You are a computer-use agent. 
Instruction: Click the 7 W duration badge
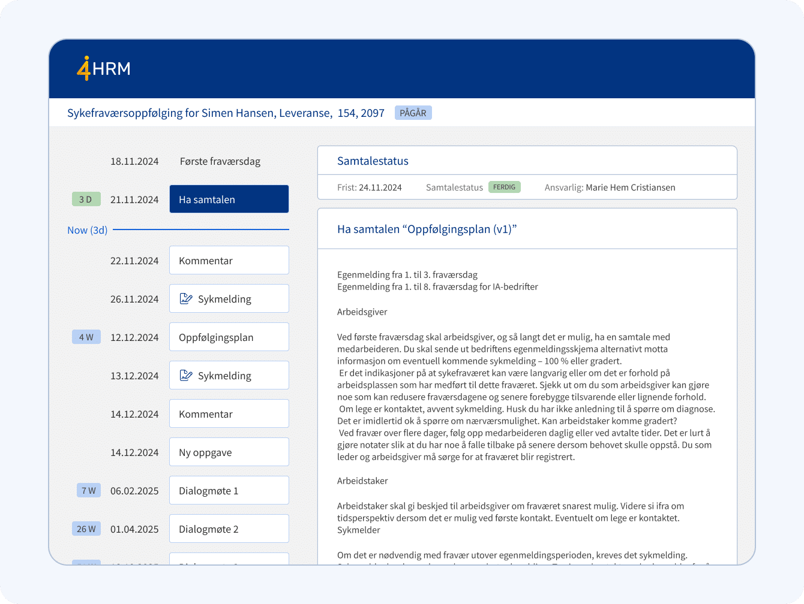[88, 491]
